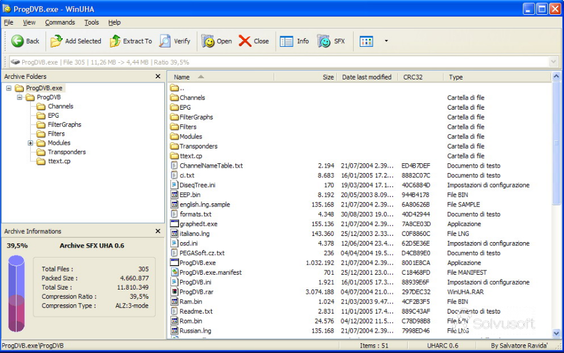Select graphedt.exe application icon
This screenshot has height=353, width=564.
click(x=175, y=224)
